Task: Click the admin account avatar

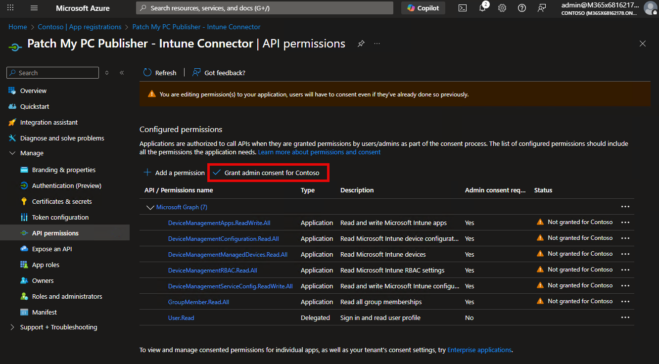Action: click(x=651, y=8)
